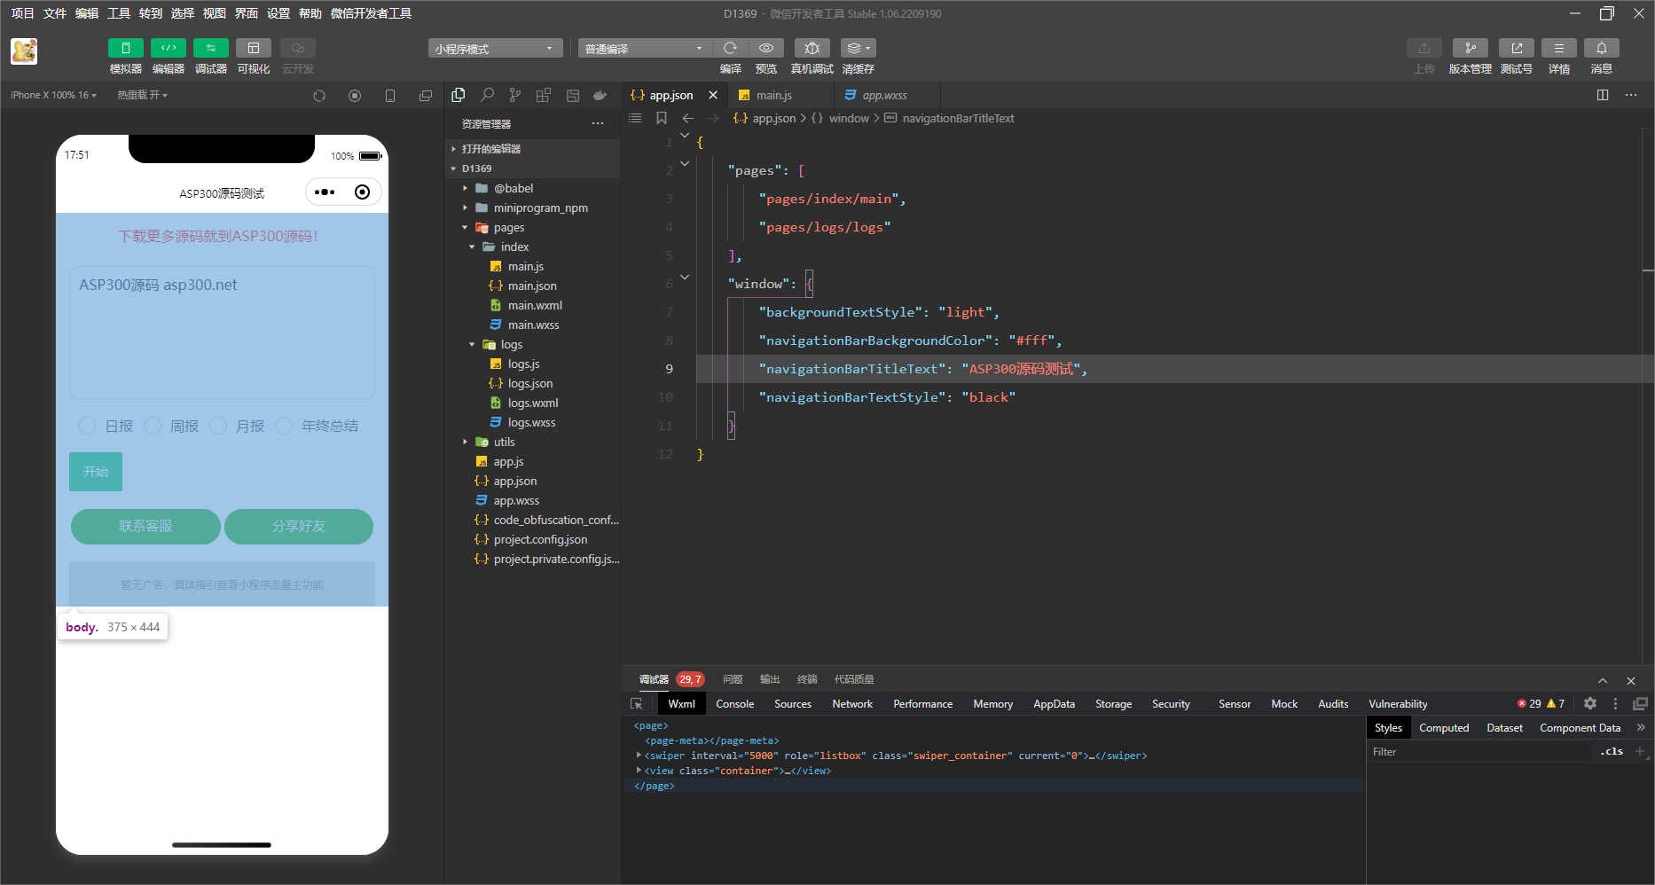Click the styles Filter input field
The image size is (1655, 885).
[1479, 751]
